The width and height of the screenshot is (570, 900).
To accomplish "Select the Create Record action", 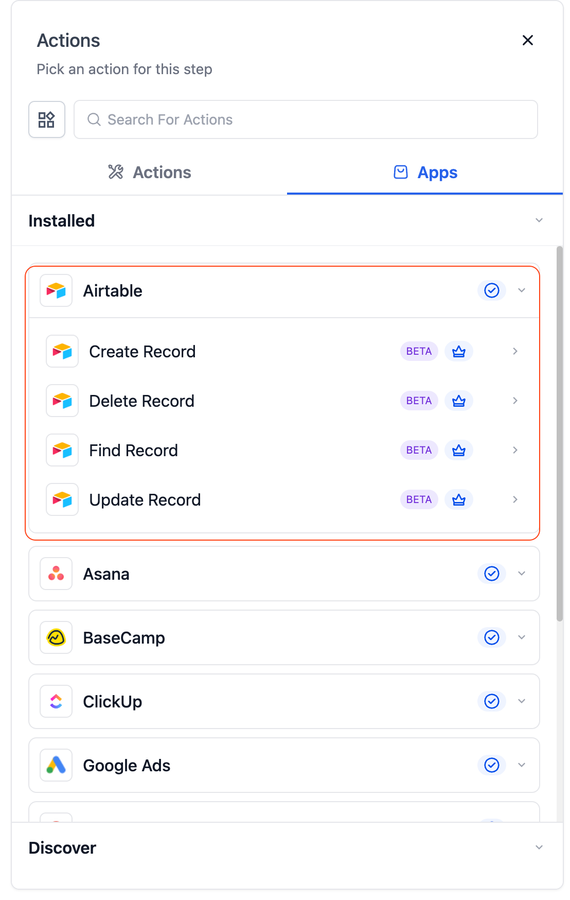I will pyautogui.click(x=284, y=351).
